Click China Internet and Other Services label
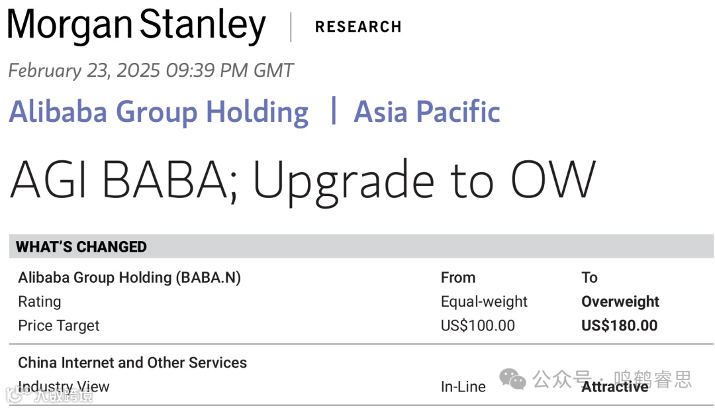The image size is (715, 408). [x=132, y=362]
